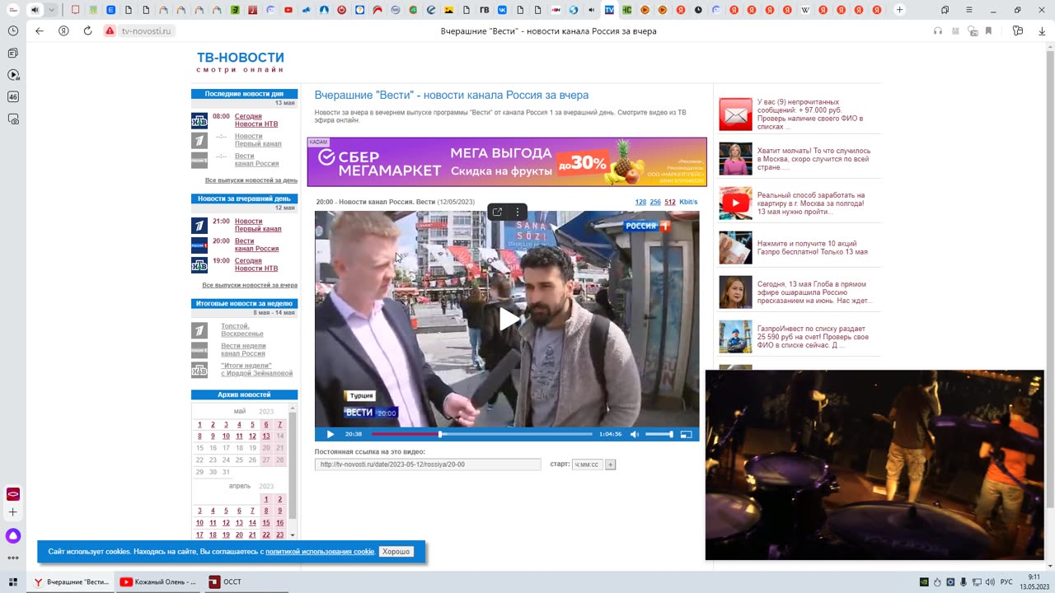Screen dimensions: 1055x593
Task: Open Сегодня Новости НТВ 19:00 link
Action: 256,264
